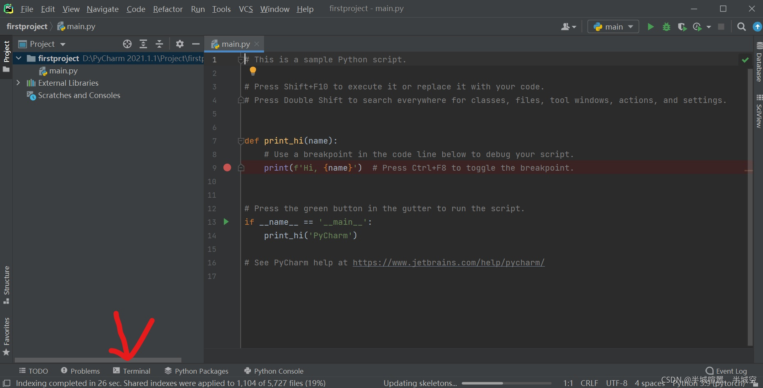Open the VCS menu
The height and width of the screenshot is (388, 763).
tap(246, 9)
